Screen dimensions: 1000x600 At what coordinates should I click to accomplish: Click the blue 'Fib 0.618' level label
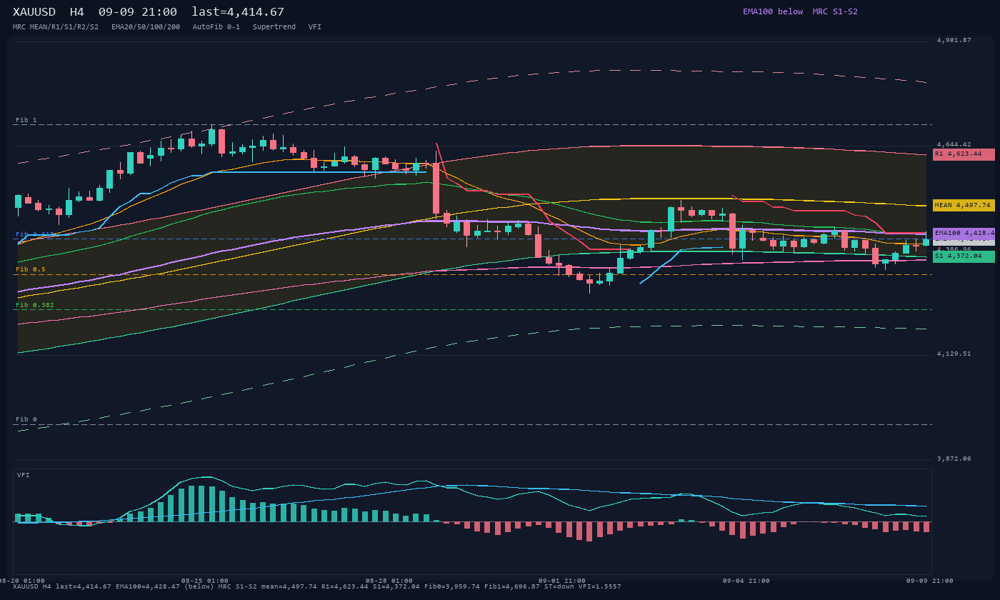coord(35,234)
